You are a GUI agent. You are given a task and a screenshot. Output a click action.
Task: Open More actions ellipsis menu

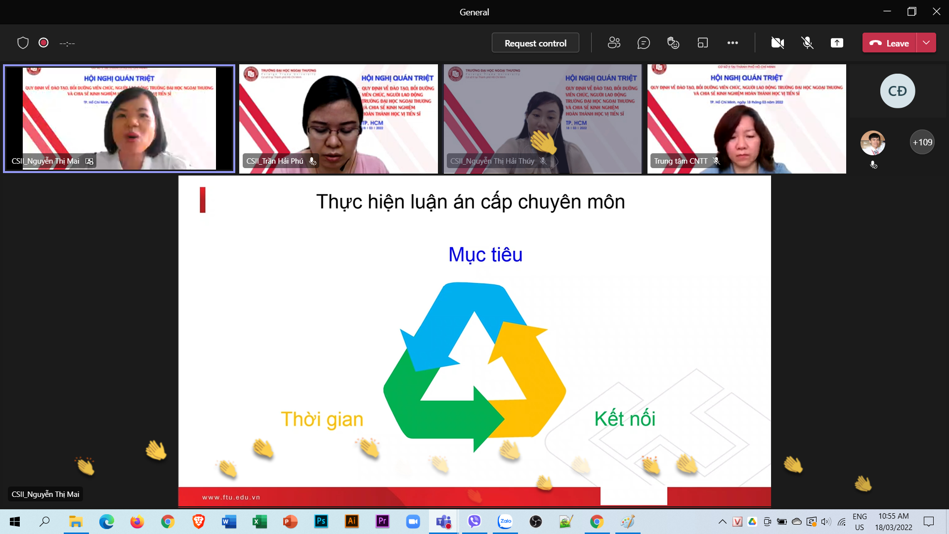[x=733, y=43]
